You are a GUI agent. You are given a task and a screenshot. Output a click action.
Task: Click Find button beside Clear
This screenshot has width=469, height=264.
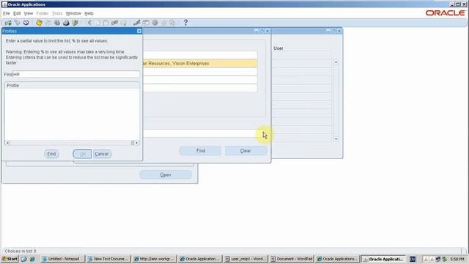point(200,150)
